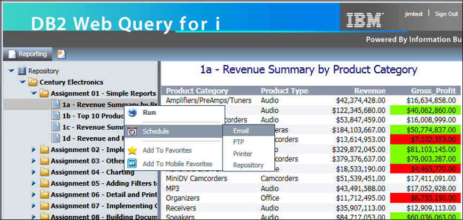Select Email in Schedule submenu

pyautogui.click(x=249, y=131)
